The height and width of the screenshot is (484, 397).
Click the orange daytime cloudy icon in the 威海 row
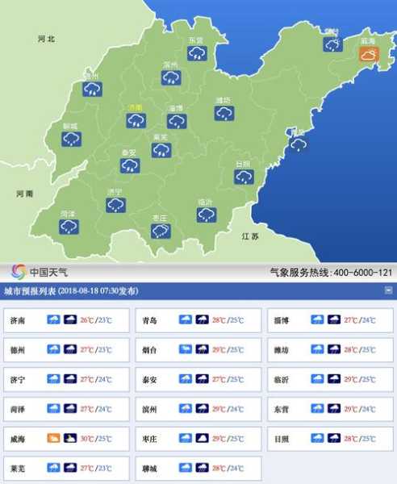pyautogui.click(x=53, y=438)
